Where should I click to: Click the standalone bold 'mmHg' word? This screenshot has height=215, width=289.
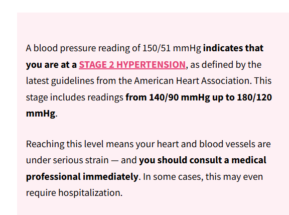(x=41, y=114)
